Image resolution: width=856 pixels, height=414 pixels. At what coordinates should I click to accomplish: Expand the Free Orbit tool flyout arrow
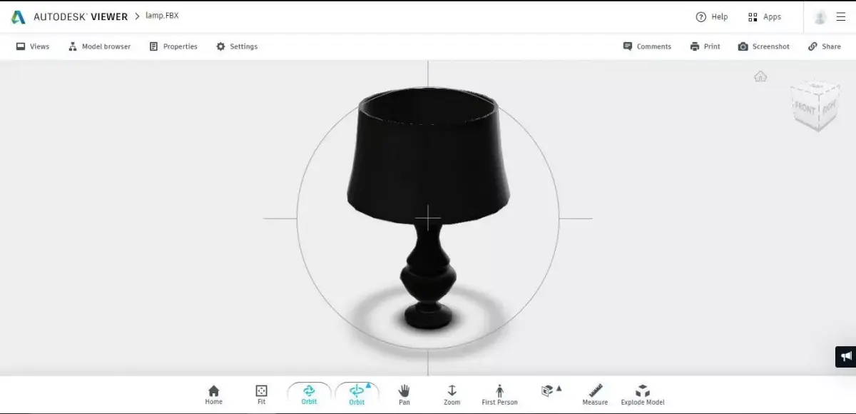point(367,385)
